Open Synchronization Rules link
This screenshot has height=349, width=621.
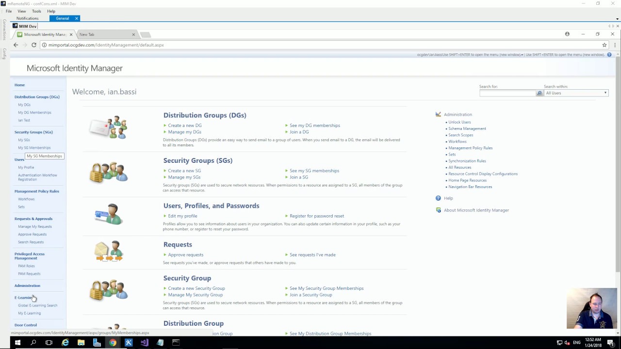(467, 161)
